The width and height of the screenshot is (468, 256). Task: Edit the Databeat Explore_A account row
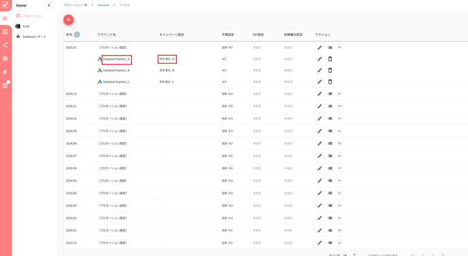tap(320, 59)
